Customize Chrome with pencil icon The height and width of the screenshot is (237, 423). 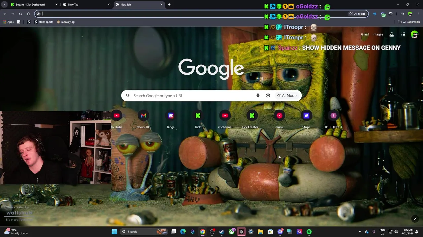(x=415, y=219)
